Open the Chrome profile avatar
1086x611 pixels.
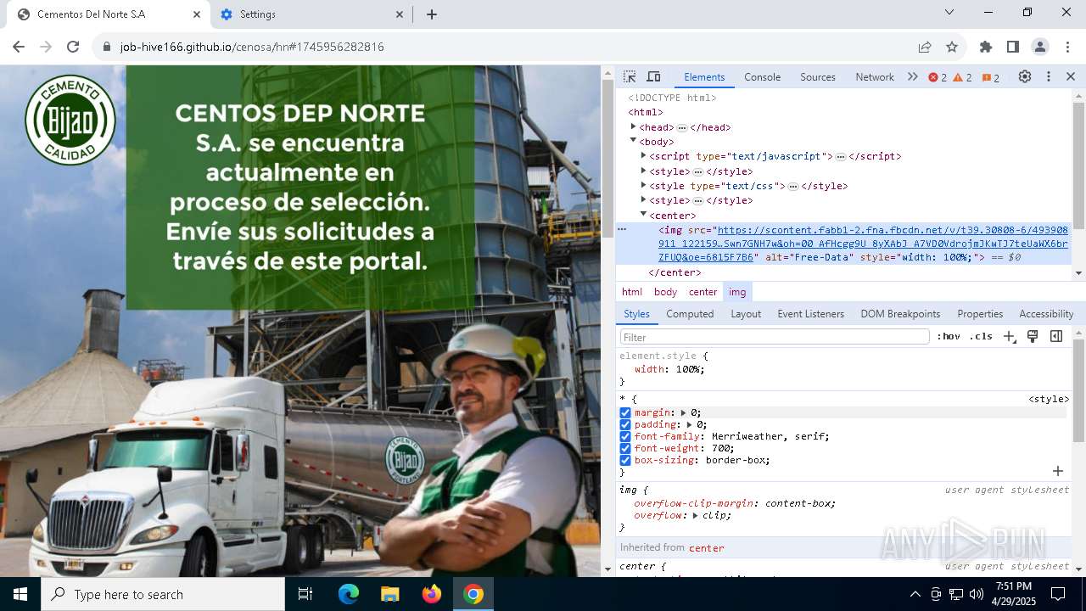[1040, 47]
